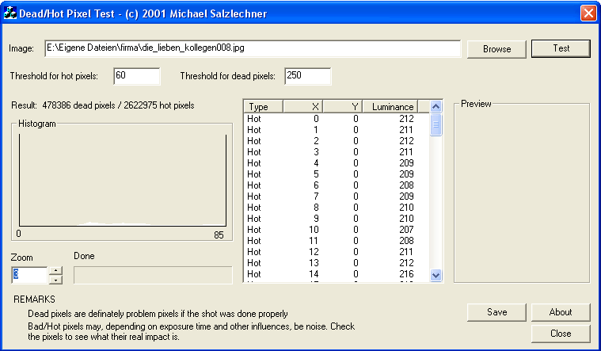
Task: Focus the Image file path field
Action: (x=252, y=48)
